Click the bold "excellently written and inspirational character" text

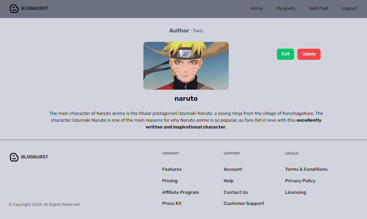233,123
